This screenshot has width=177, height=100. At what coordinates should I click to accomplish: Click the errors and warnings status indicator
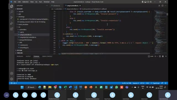pos(14,83)
